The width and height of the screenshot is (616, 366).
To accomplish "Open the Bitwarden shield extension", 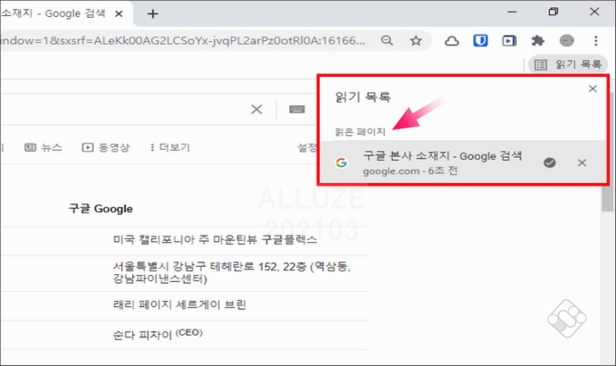I will pyautogui.click(x=480, y=40).
